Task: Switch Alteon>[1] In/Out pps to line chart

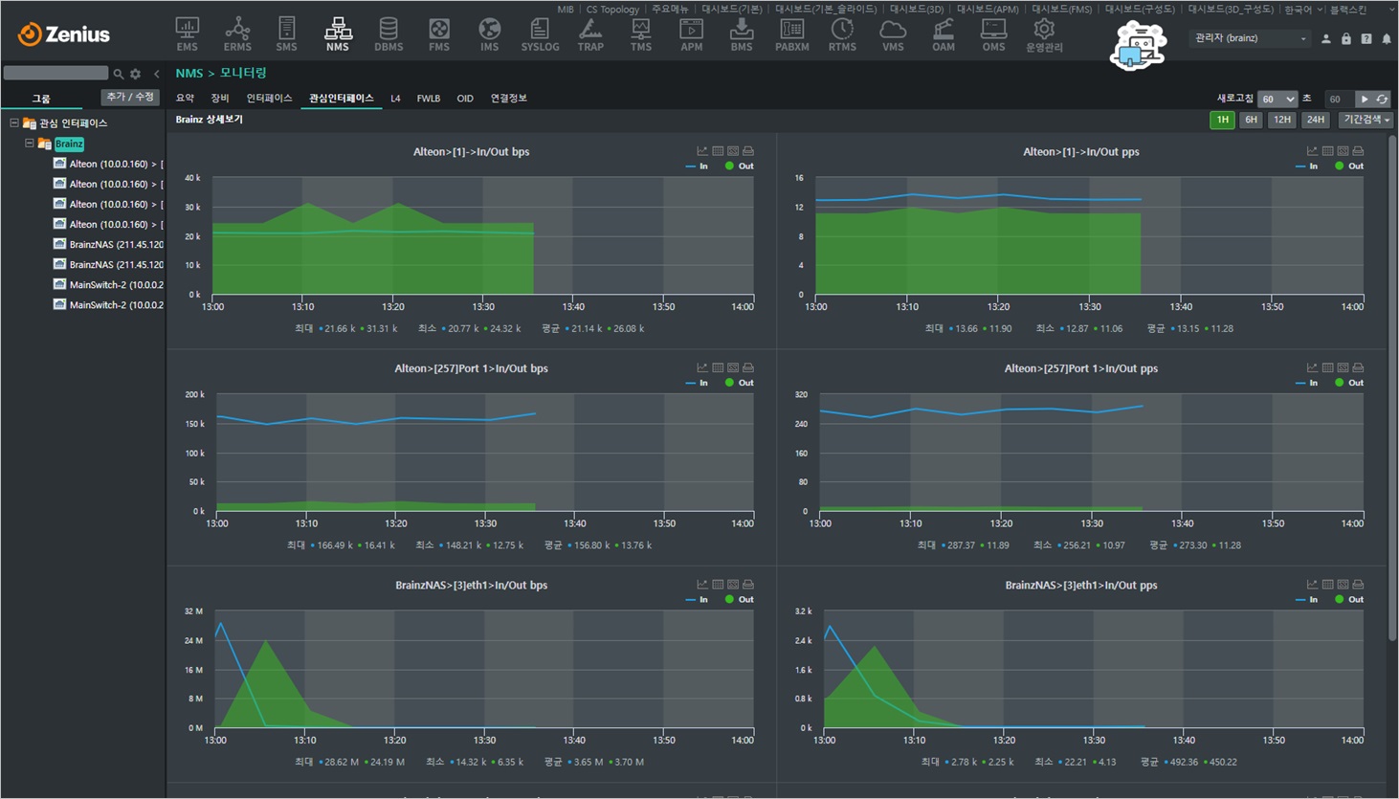Action: (1312, 151)
